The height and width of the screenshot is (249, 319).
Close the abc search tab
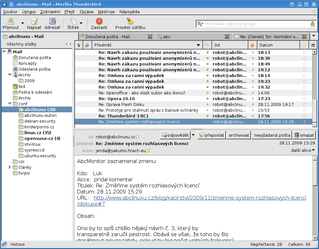(227, 37)
